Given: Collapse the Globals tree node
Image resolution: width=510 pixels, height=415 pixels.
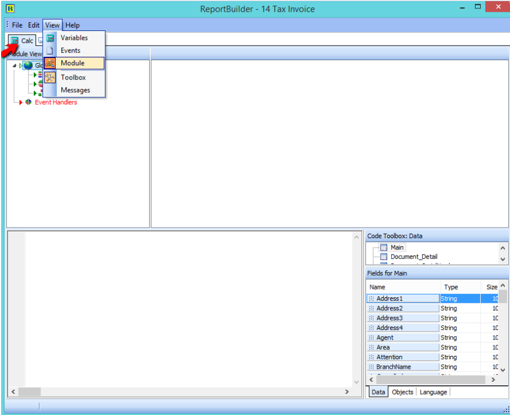Looking at the screenshot, I should click(15, 66).
